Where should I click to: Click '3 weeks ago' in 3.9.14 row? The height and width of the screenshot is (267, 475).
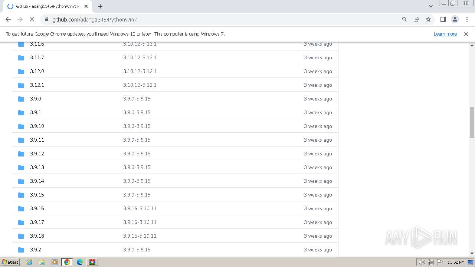point(318,181)
